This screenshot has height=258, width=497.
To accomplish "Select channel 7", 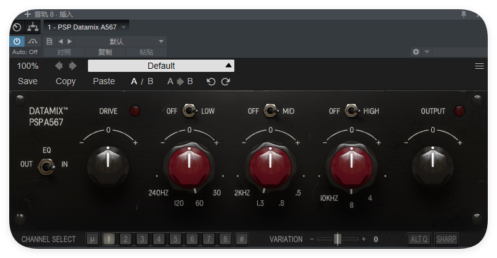I will point(209,239).
